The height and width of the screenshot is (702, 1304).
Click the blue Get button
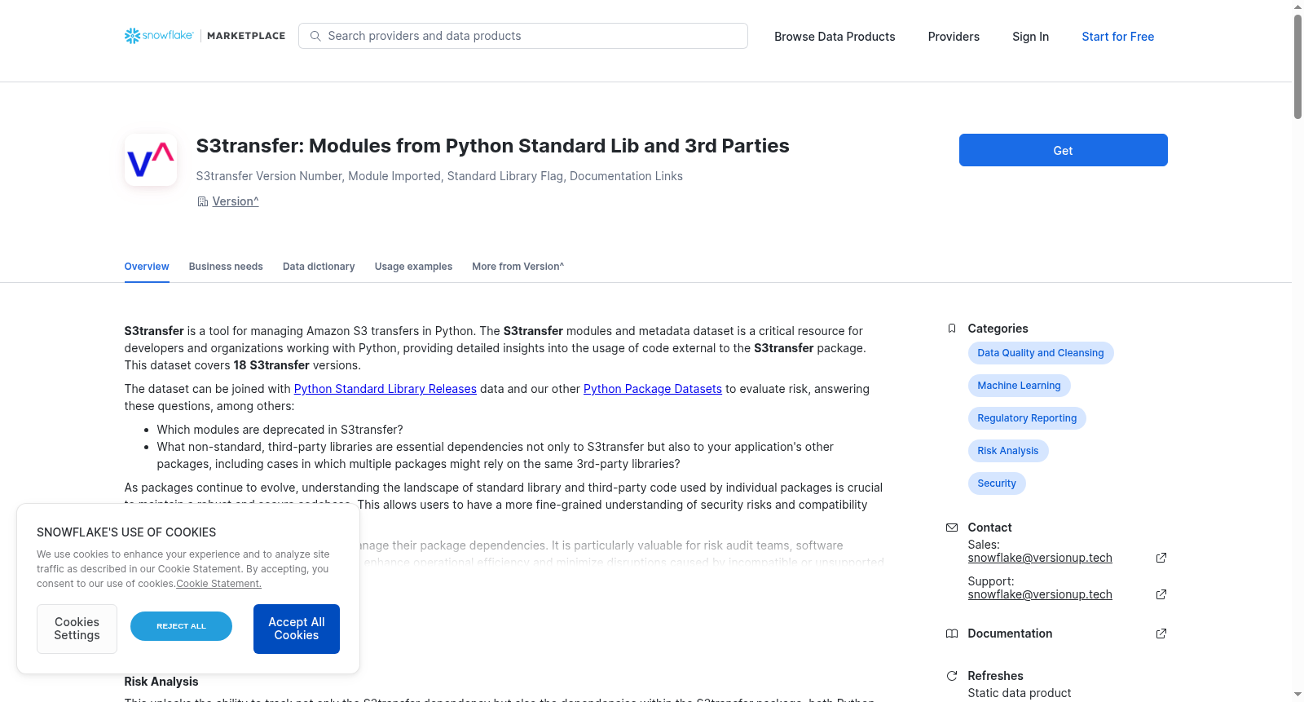[x=1064, y=150]
